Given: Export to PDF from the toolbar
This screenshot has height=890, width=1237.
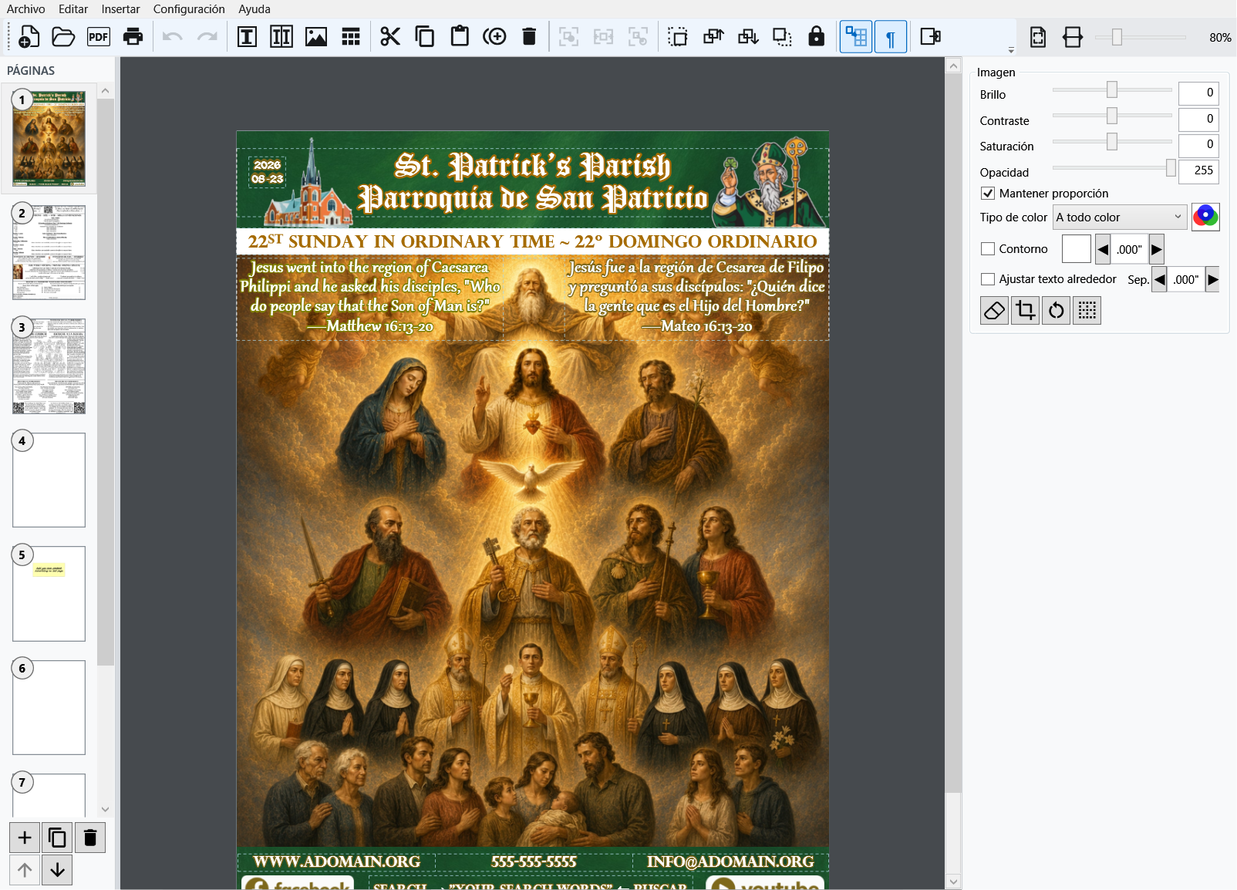Looking at the screenshot, I should click(x=98, y=36).
